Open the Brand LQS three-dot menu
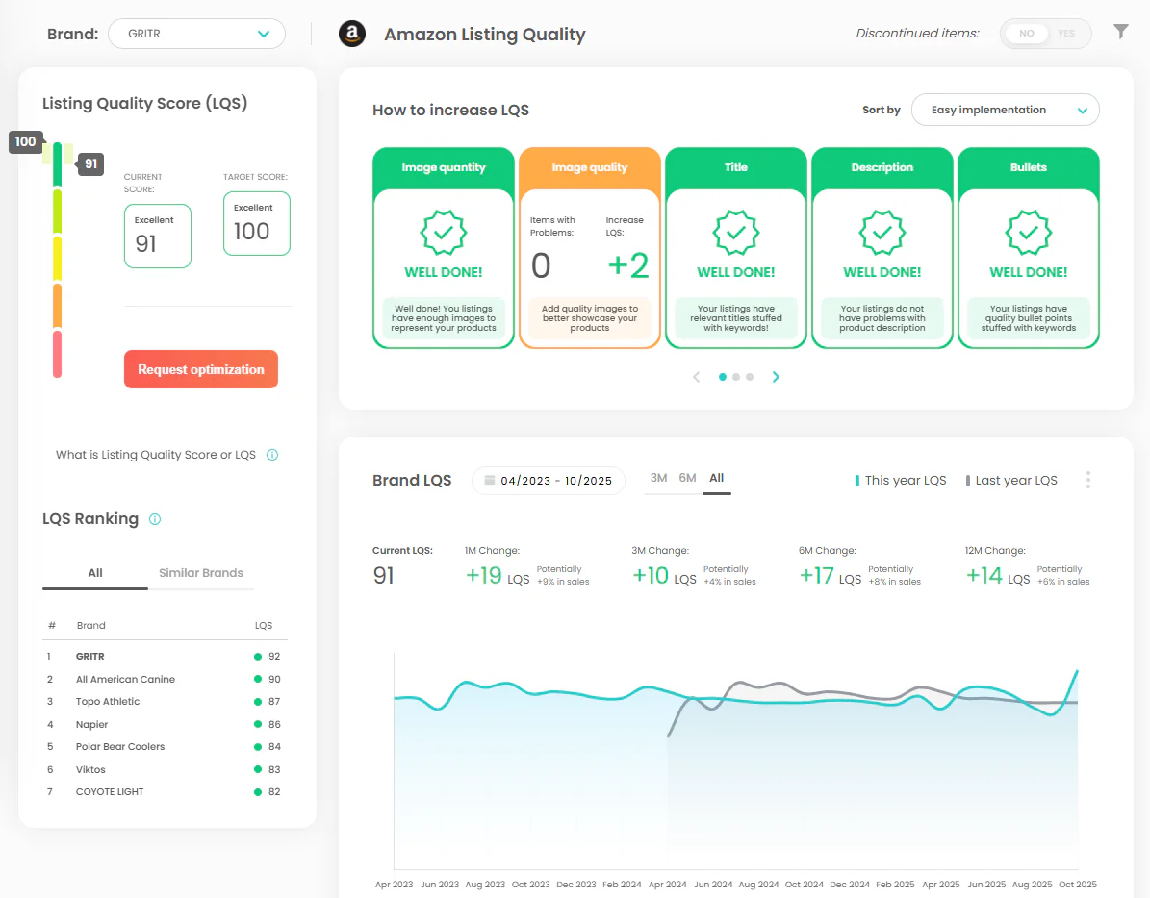Screen dimensions: 1150x898 coord(1088,480)
